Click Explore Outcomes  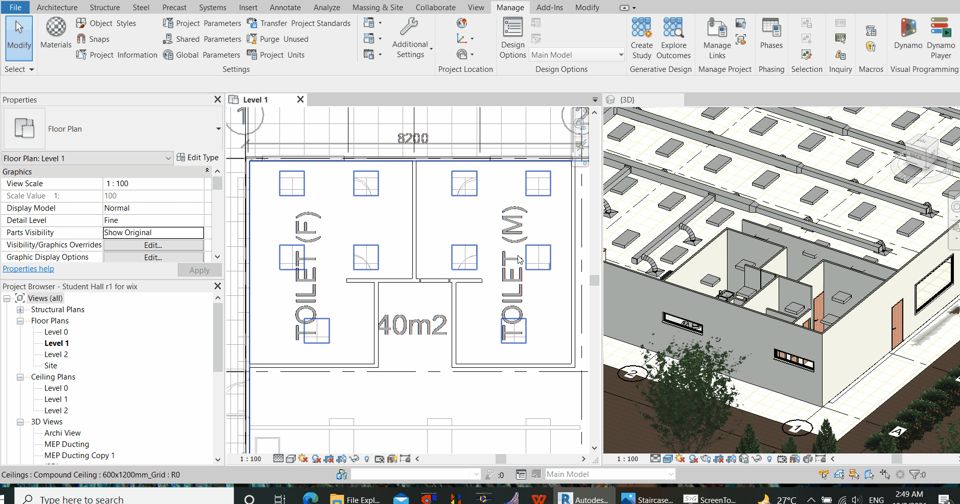(673, 38)
